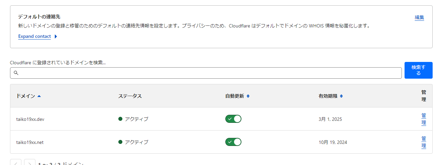
Task: Go to next page of domains
Action: coord(30,163)
